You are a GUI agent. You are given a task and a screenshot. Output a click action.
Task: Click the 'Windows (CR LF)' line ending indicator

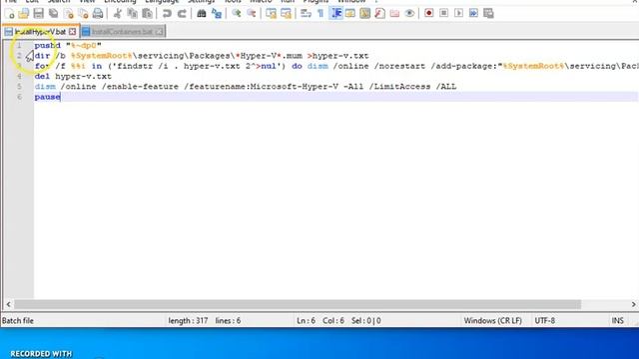492,321
